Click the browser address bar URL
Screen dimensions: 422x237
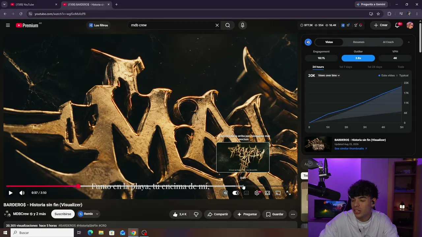click(60, 14)
